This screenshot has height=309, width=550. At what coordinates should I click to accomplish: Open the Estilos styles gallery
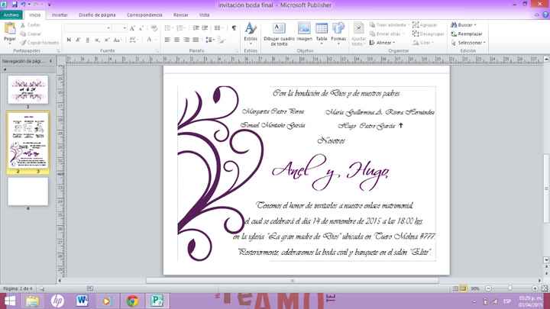coord(251,32)
